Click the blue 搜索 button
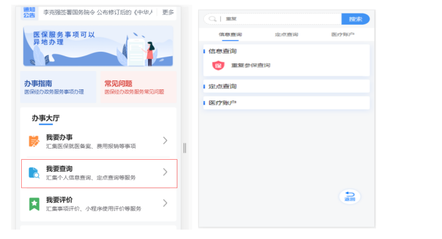 point(355,19)
